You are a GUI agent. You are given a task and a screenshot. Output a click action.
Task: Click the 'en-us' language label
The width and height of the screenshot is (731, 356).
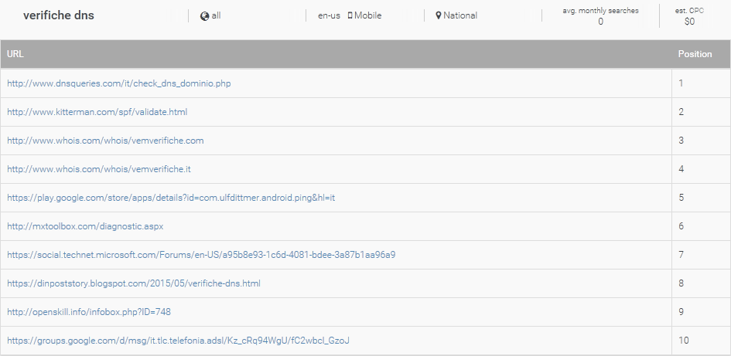tap(329, 15)
